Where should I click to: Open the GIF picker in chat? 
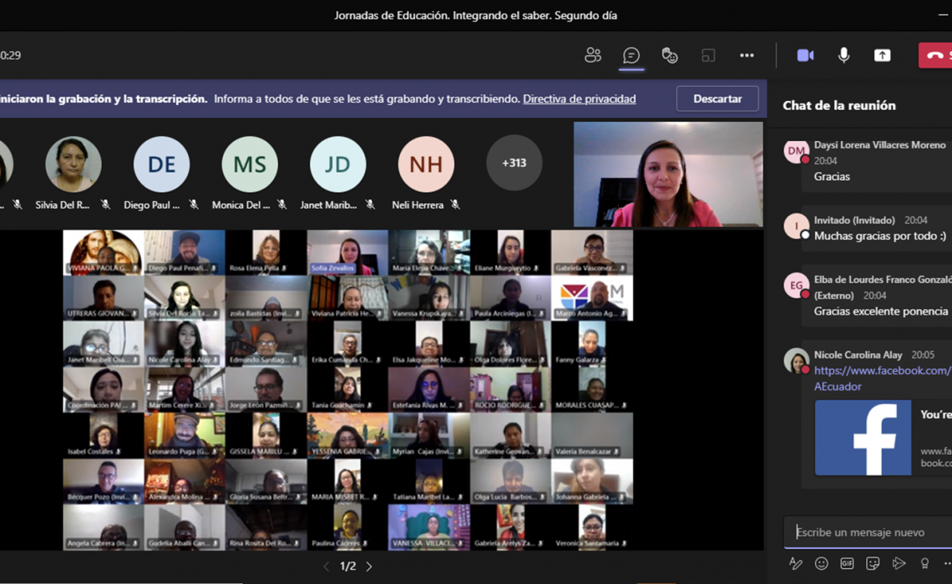click(x=847, y=563)
